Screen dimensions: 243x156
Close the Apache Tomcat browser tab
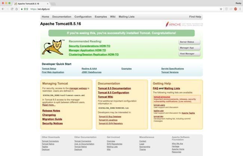coord(47,4)
